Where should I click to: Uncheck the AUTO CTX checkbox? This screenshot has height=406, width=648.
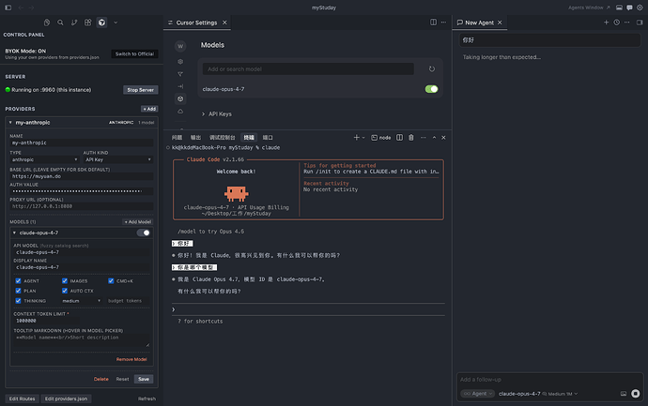[65, 291]
